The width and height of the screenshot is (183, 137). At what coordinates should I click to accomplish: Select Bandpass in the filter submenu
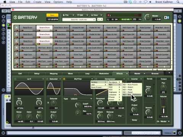115,82
